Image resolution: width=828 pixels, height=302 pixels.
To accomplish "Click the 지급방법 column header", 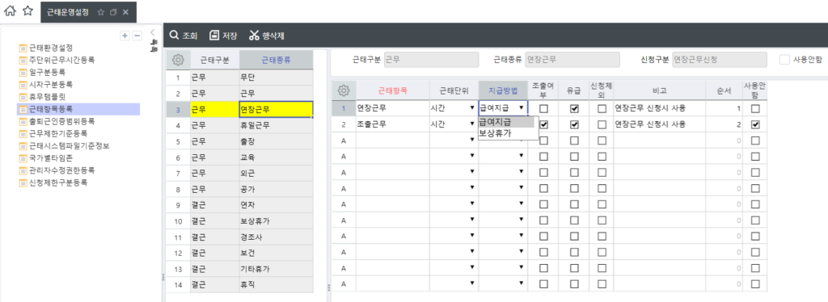I will click(503, 90).
